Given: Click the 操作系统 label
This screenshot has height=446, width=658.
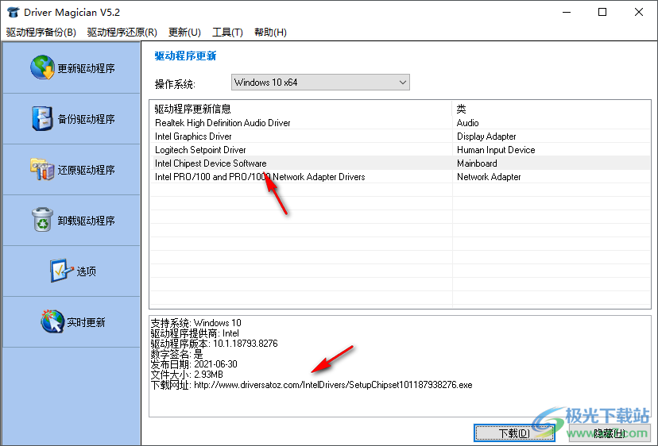Looking at the screenshot, I should point(175,84).
